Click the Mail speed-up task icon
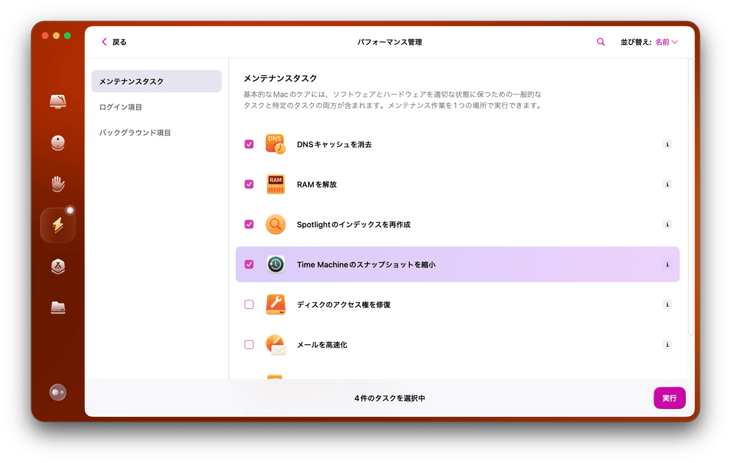The width and height of the screenshot is (731, 463). [x=275, y=345]
